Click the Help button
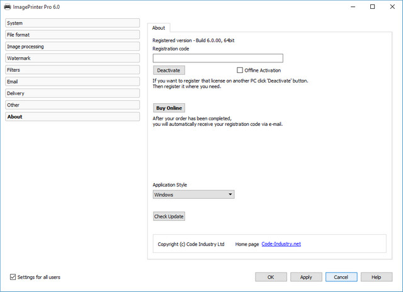Screen dimensions: 403x292 (376, 277)
